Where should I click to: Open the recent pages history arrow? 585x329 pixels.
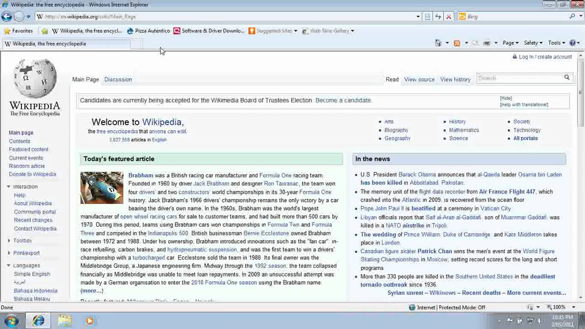pos(28,16)
